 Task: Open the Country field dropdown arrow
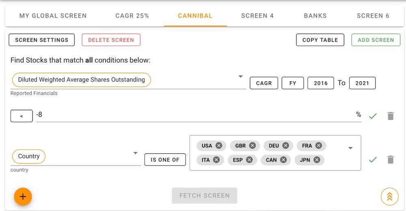(x=135, y=153)
